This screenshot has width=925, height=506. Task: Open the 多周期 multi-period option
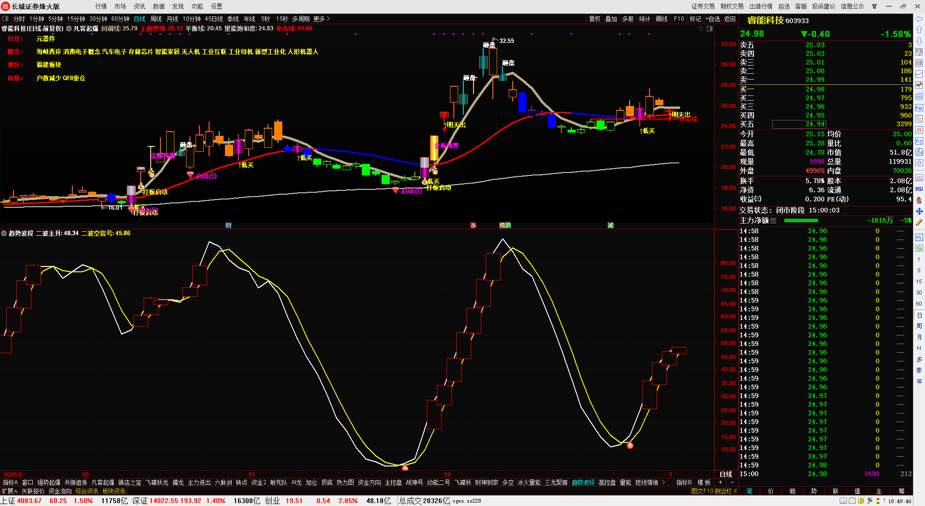coord(301,19)
